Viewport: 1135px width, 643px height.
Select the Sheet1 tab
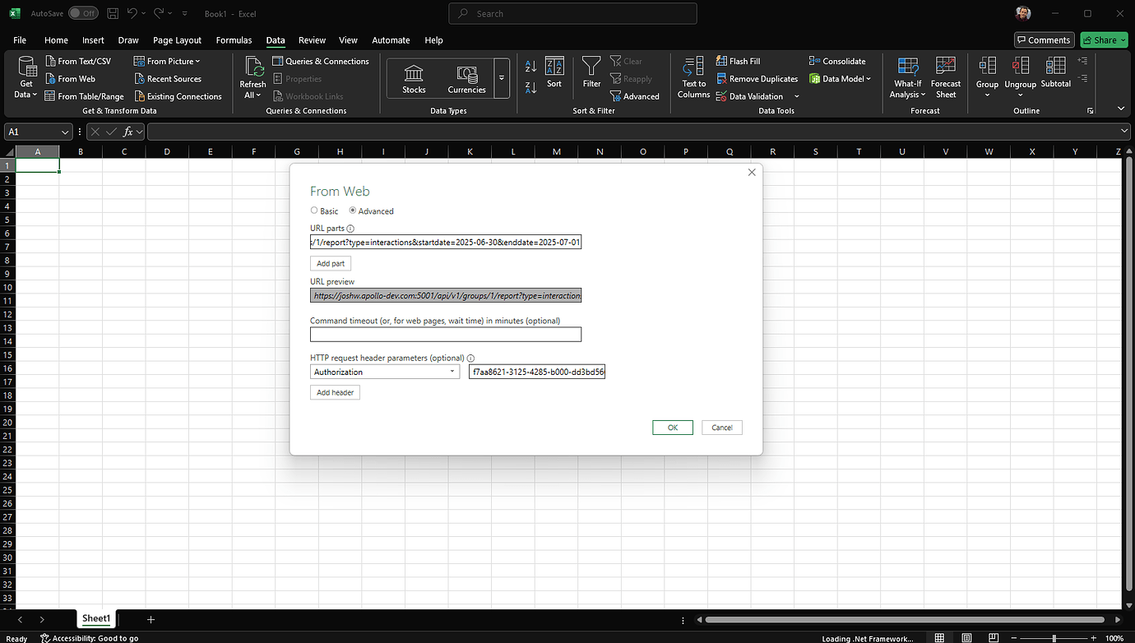95,618
